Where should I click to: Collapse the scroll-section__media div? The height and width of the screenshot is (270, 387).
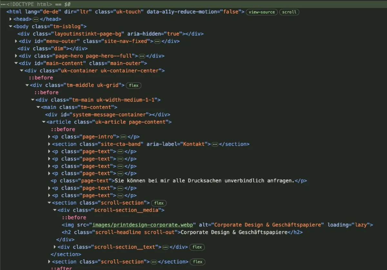[55, 210]
